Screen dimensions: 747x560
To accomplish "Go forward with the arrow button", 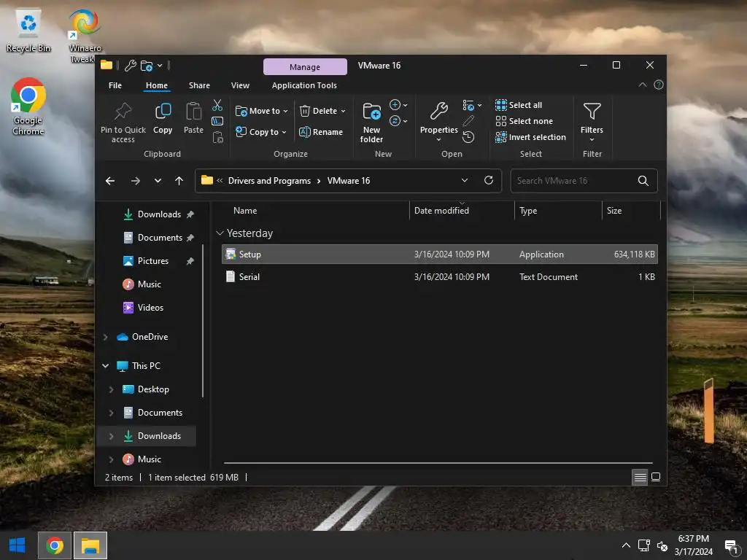I will pyautogui.click(x=136, y=181).
